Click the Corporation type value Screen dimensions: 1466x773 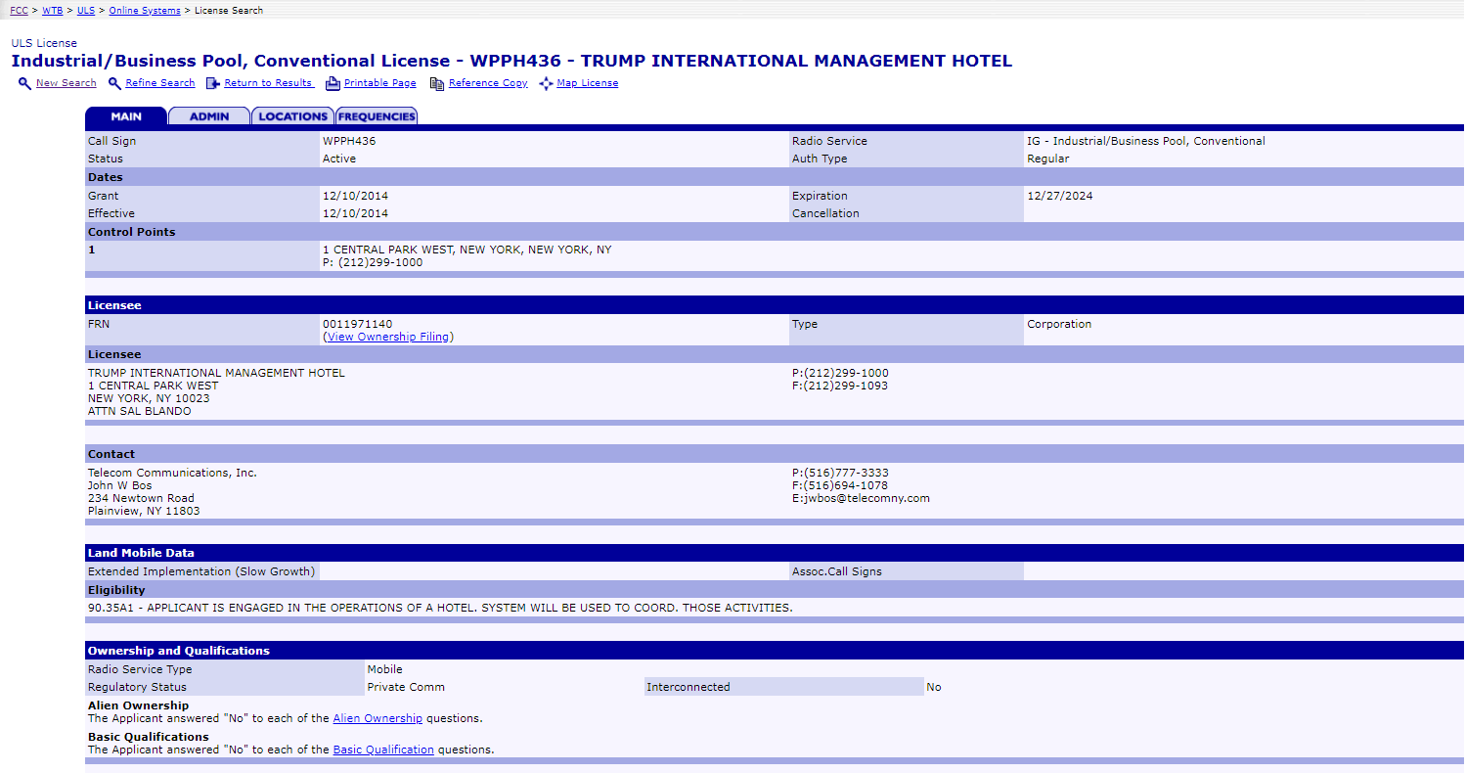[x=1059, y=324]
